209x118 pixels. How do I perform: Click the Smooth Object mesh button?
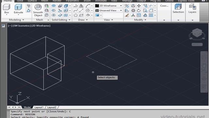[x=38, y=10]
